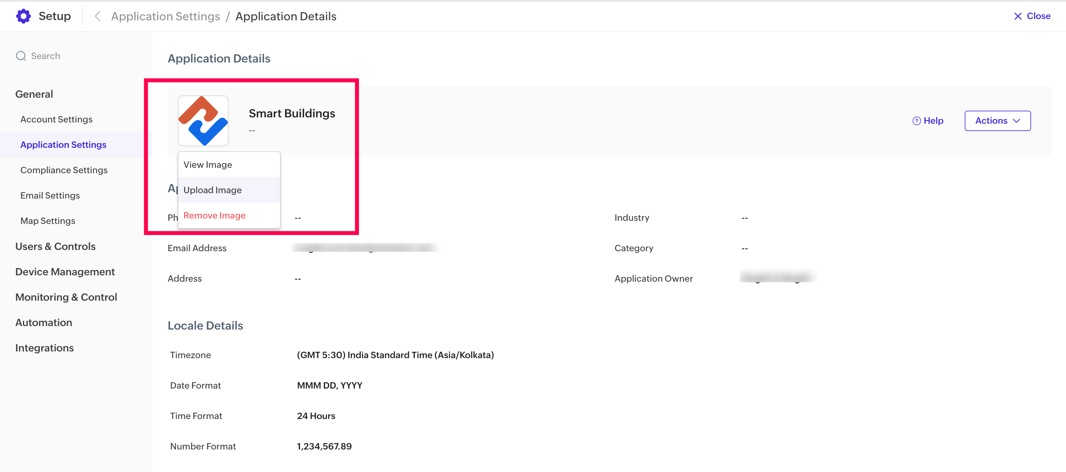This screenshot has width=1066, height=472.
Task: Click the Setup gear icon
Action: click(23, 16)
